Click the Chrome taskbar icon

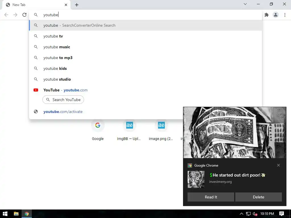click(x=27, y=214)
